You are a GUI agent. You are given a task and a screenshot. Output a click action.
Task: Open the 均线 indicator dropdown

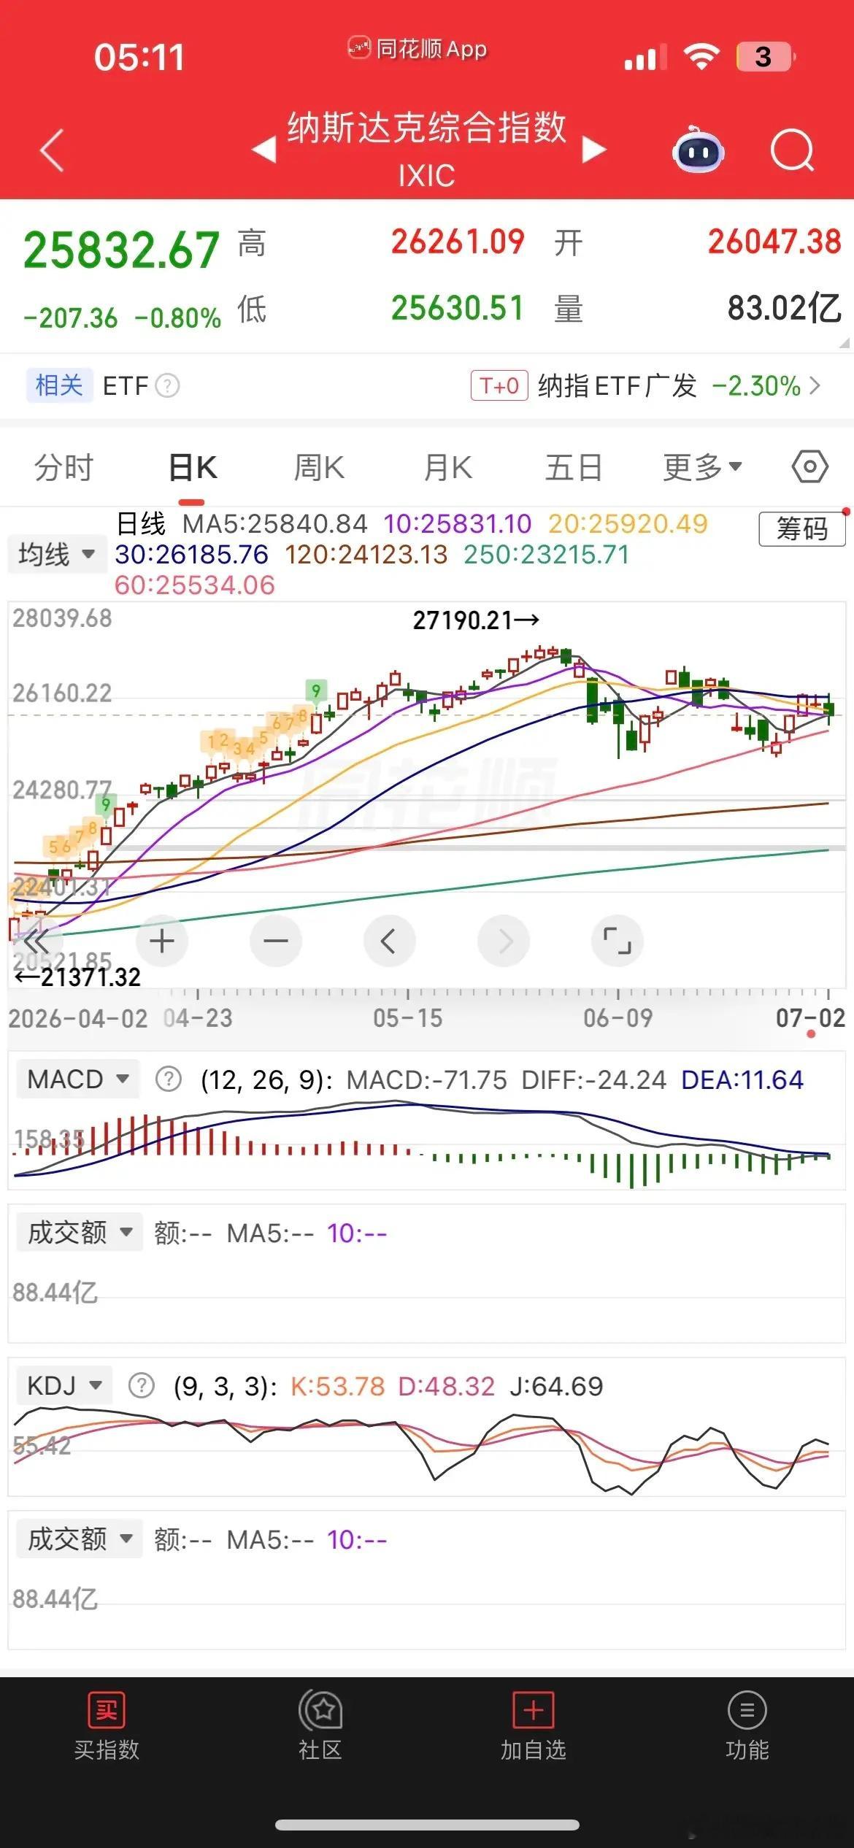coord(57,554)
